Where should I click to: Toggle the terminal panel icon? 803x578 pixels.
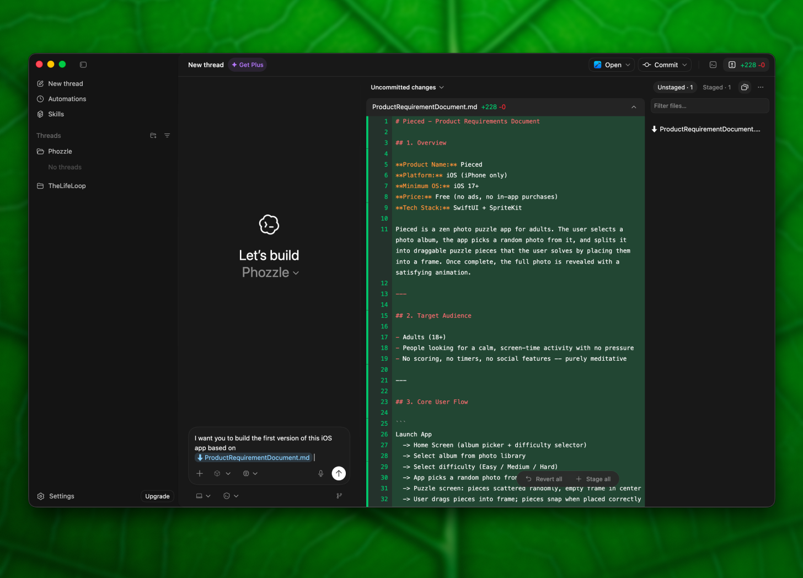(713, 65)
